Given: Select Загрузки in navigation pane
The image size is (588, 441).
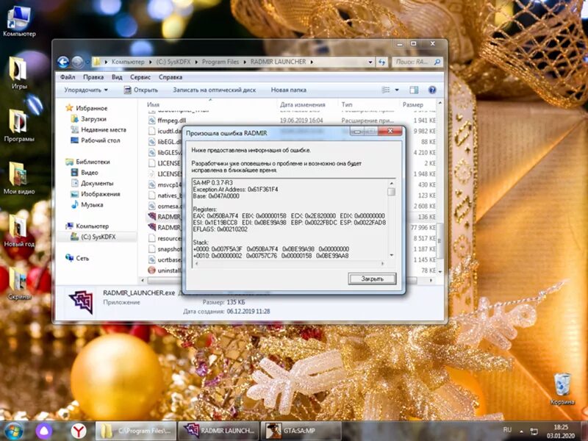Looking at the screenshot, I should 89,119.
